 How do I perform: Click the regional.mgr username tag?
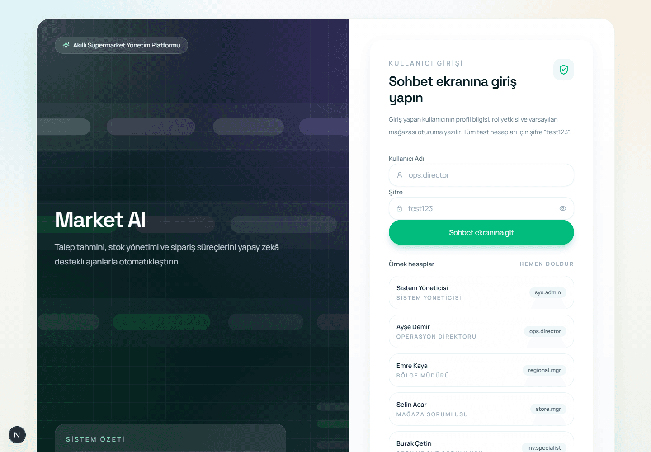click(544, 370)
